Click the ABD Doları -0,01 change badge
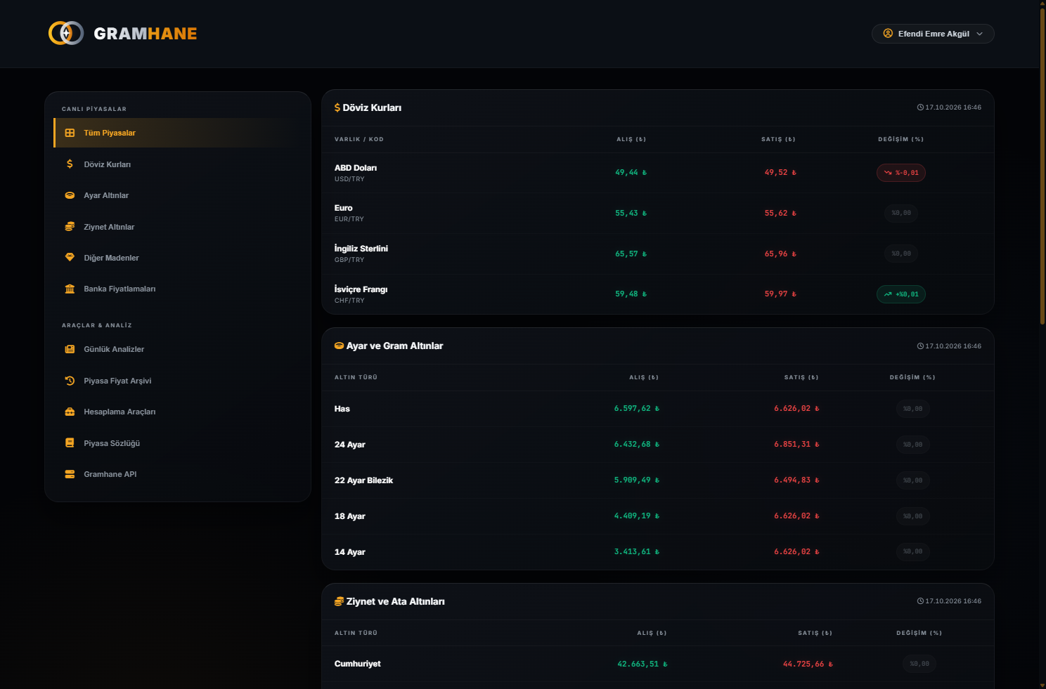Image resolution: width=1046 pixels, height=689 pixels. (901, 173)
